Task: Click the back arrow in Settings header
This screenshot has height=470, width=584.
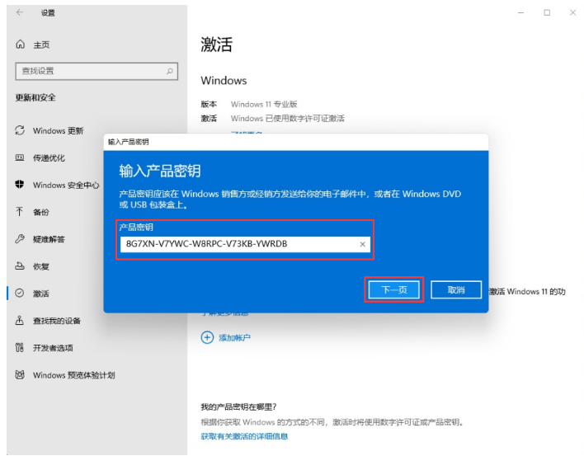Action: [x=19, y=13]
